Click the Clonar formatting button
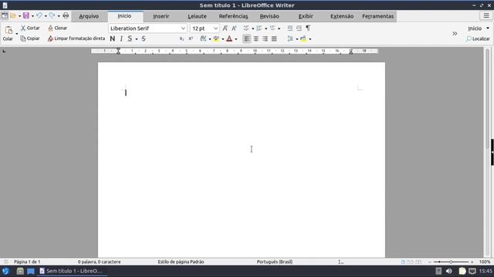 (x=58, y=28)
